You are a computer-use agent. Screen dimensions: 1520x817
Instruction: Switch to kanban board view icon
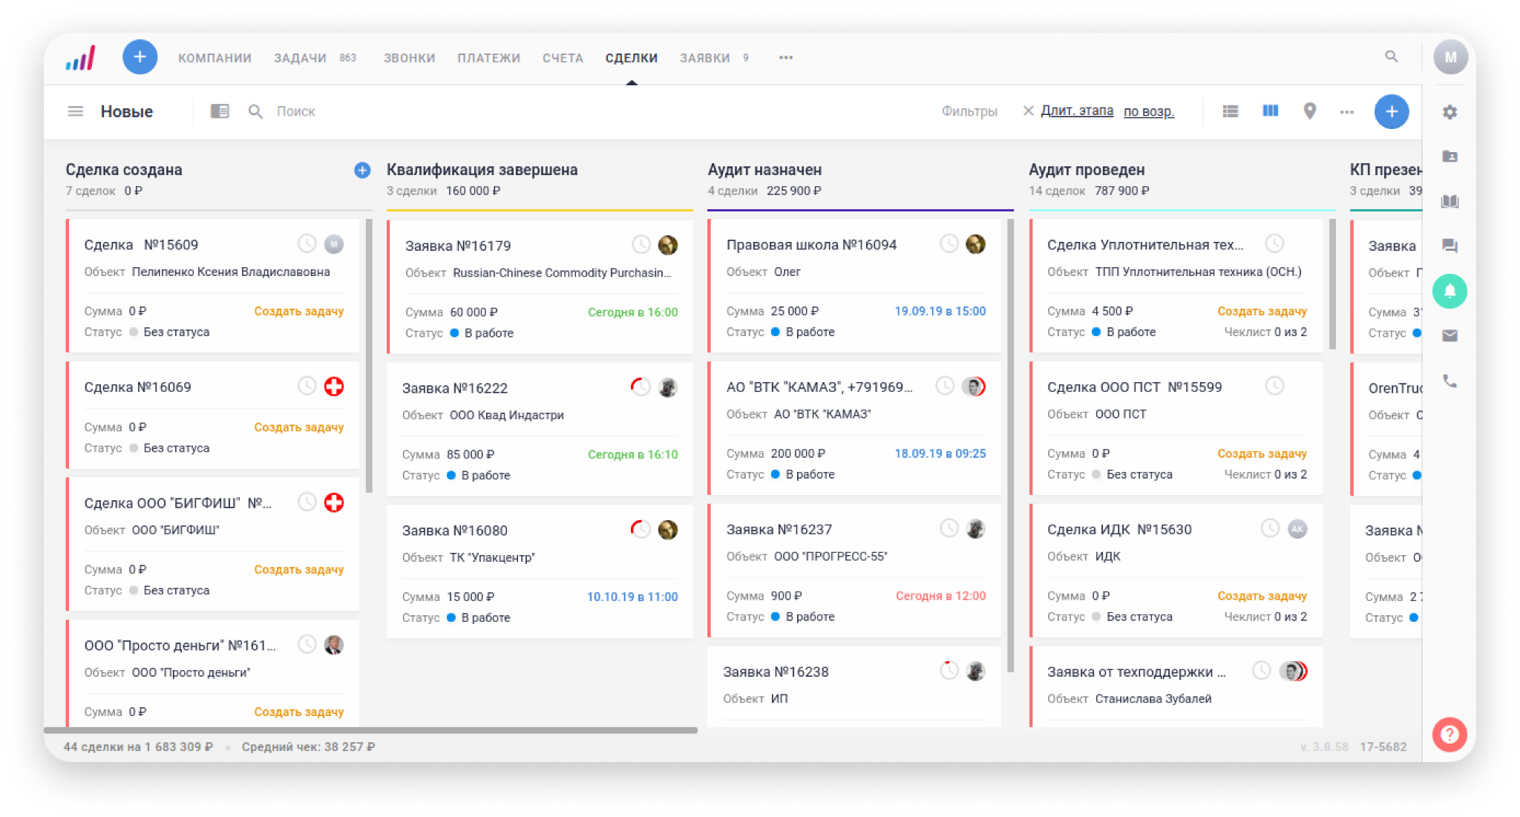[1271, 111]
